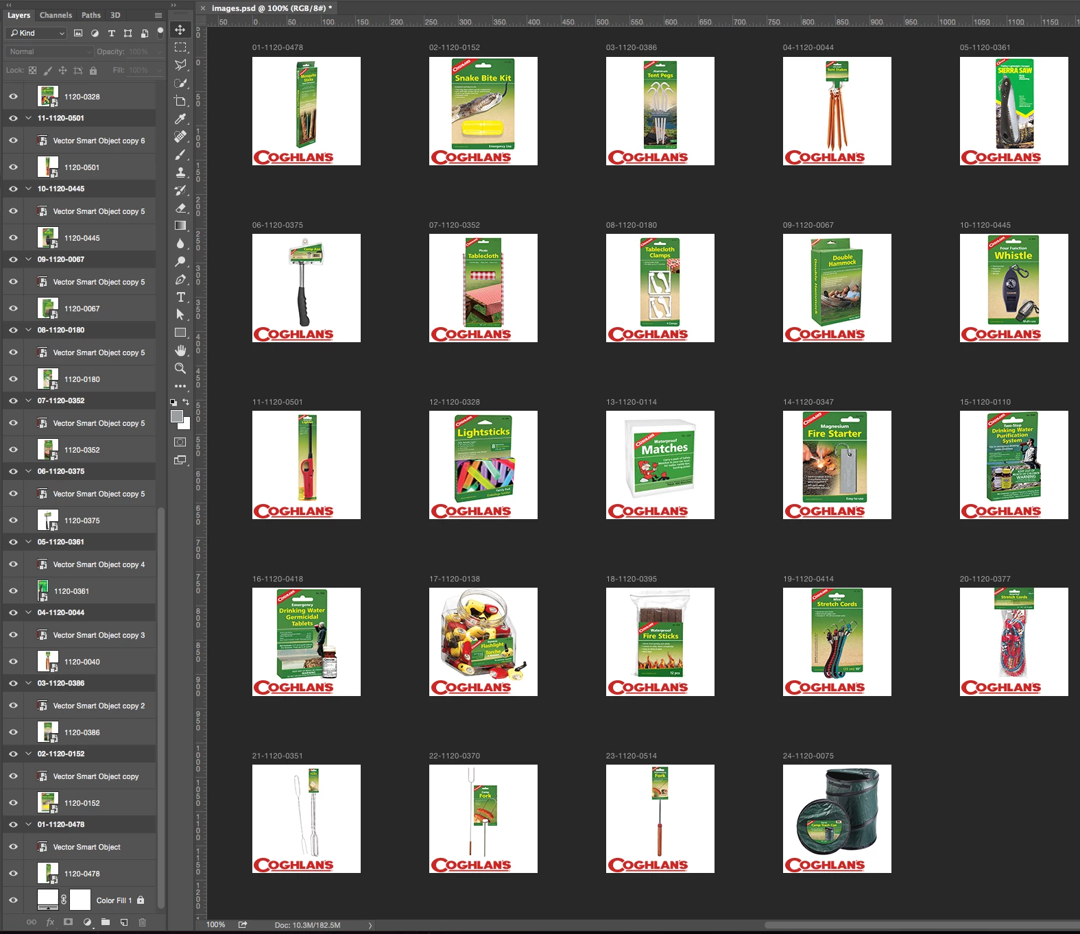
Task: Collapse the 08-1120-0180 group
Action: [28, 330]
